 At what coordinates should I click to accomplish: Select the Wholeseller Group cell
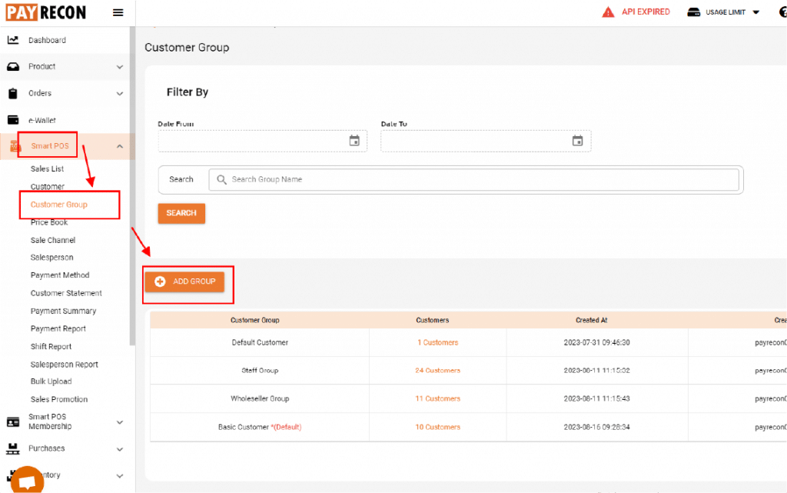[260, 398]
